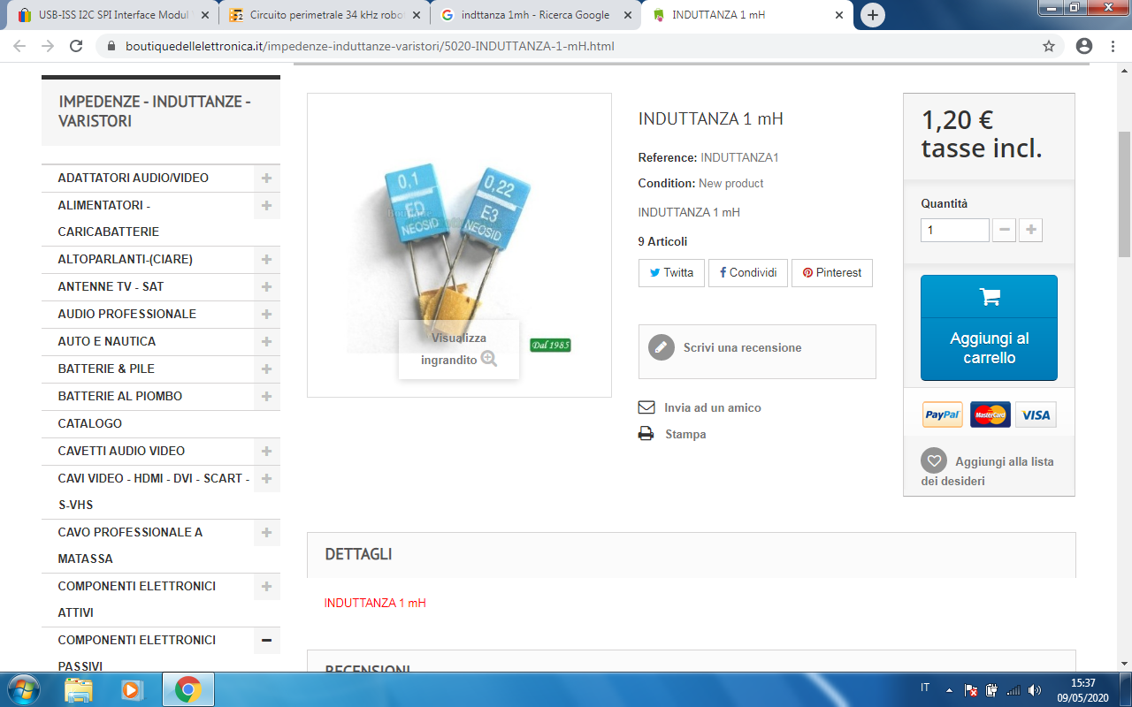Viewport: 1132px width, 707px height.
Task: Bookmark this page with star icon
Action: click(1049, 46)
